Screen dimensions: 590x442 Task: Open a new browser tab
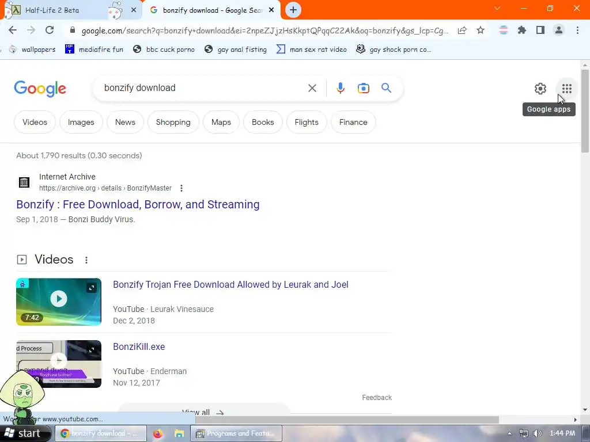click(293, 10)
